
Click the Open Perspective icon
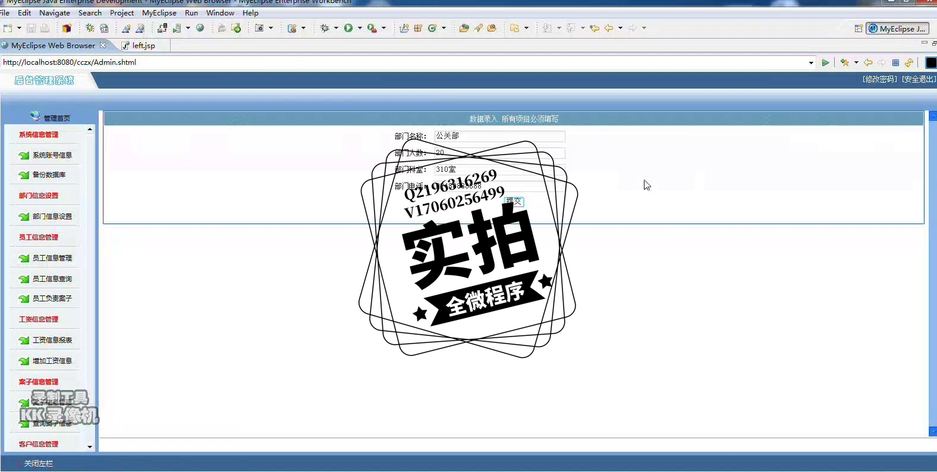coord(859,29)
